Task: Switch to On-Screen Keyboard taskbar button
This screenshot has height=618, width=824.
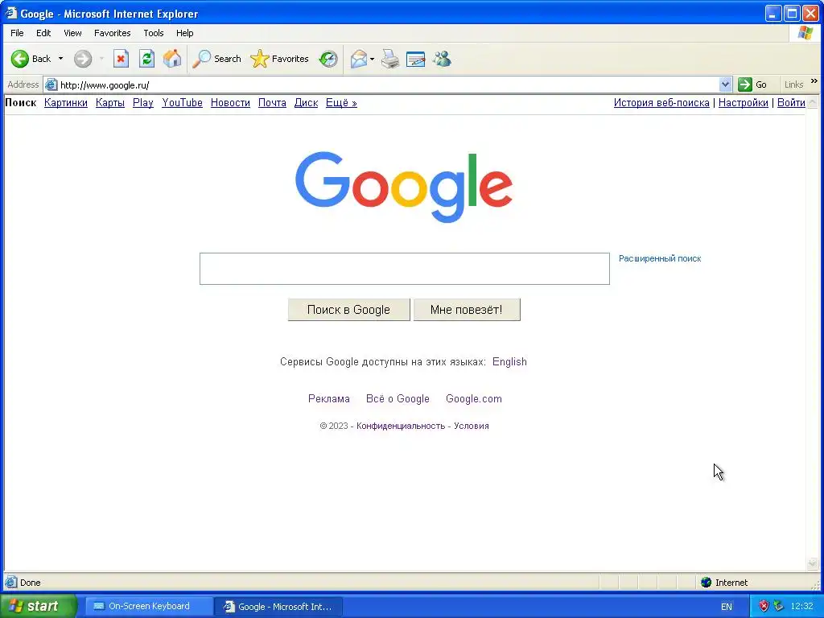Action: click(x=149, y=606)
